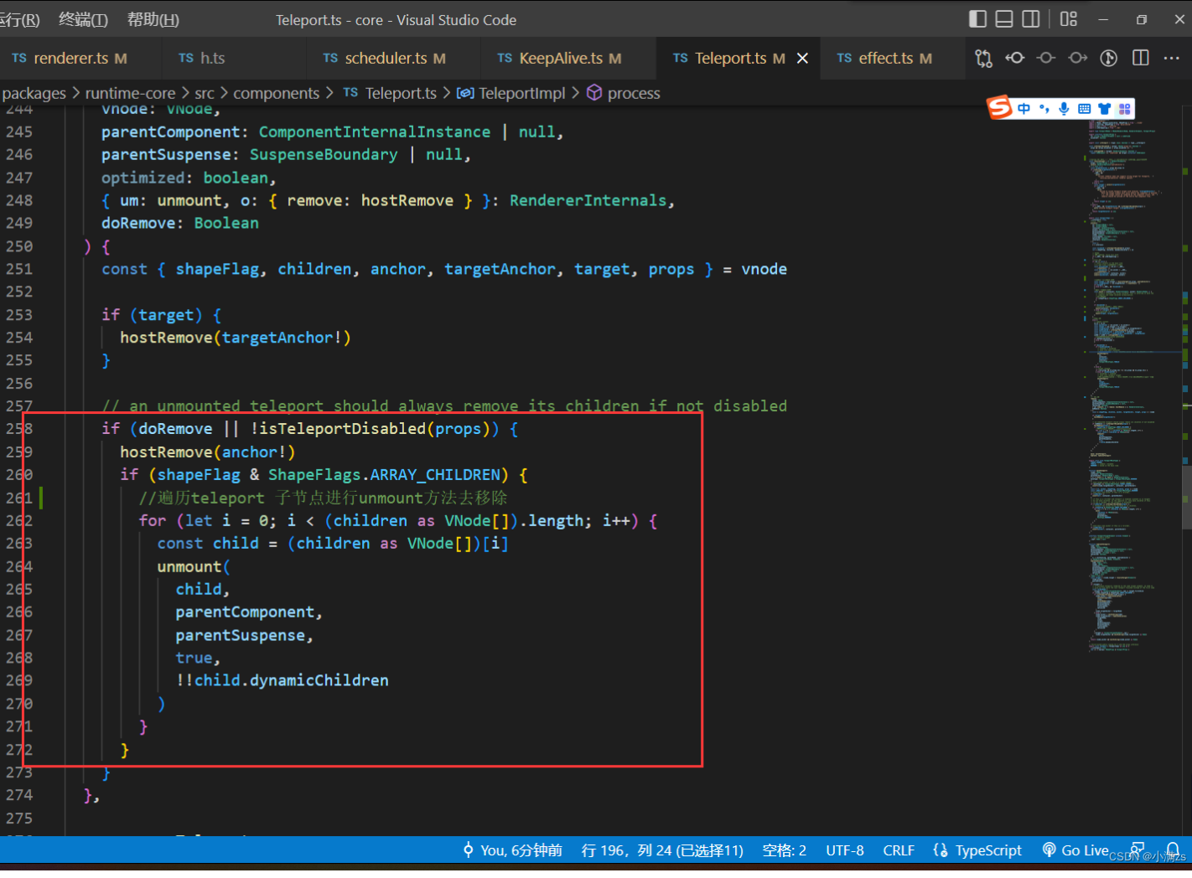The height and width of the screenshot is (878, 1192).
Task: Click line number 261 in the gutter
Action: click(19, 498)
